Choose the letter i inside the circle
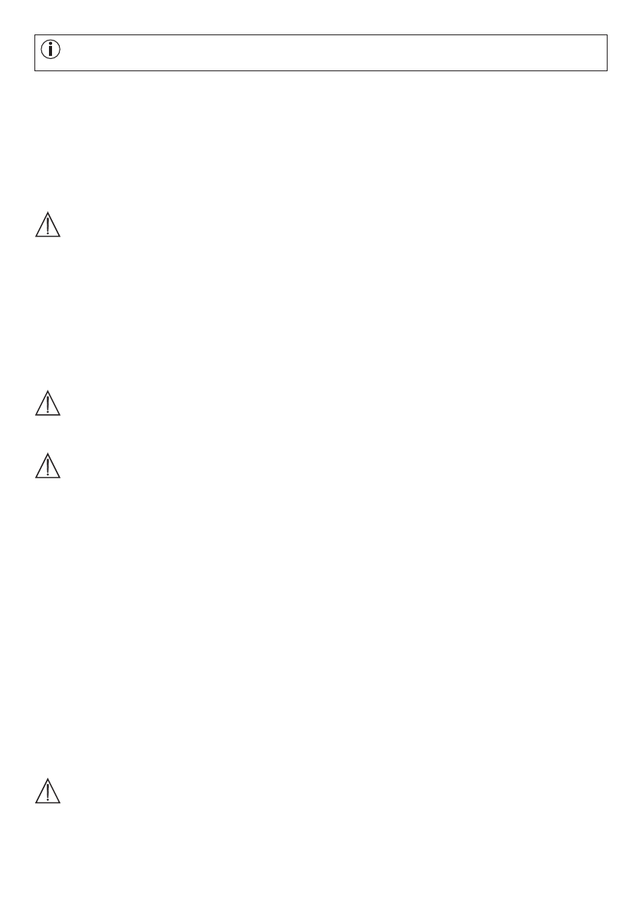The image size is (642, 912). pos(51,50)
